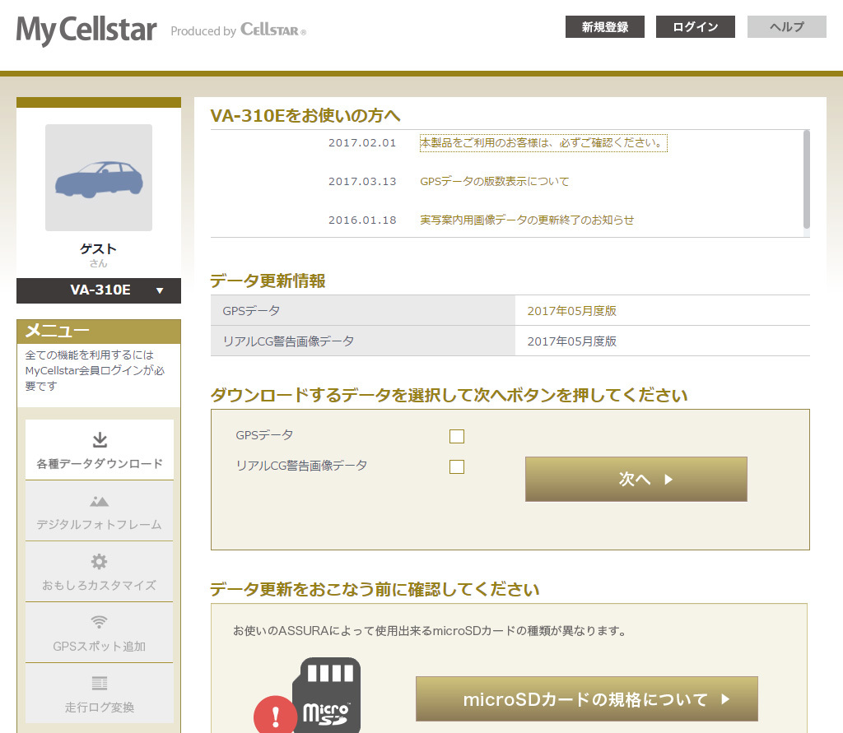The height and width of the screenshot is (733, 843).
Task: Click the digital photo frame picture icon
Action: (100, 501)
